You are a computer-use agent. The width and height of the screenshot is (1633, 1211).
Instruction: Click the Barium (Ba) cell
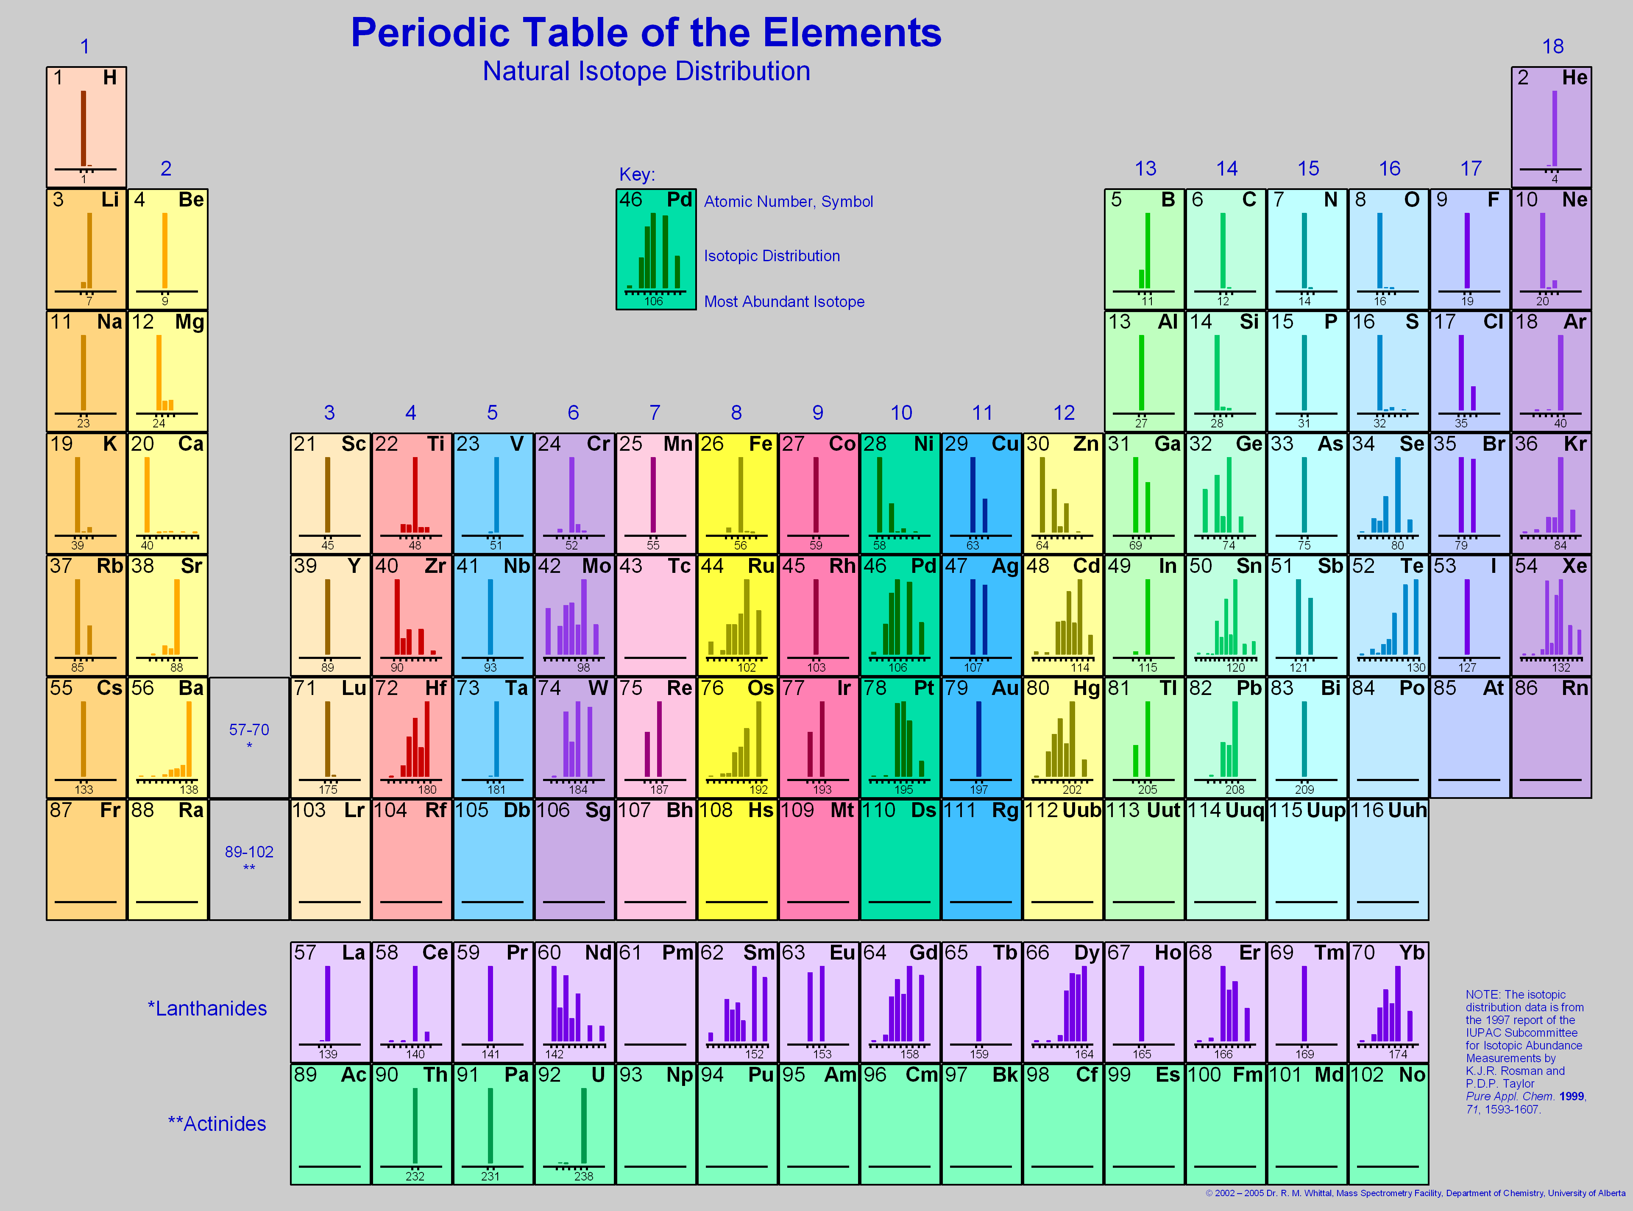point(168,737)
